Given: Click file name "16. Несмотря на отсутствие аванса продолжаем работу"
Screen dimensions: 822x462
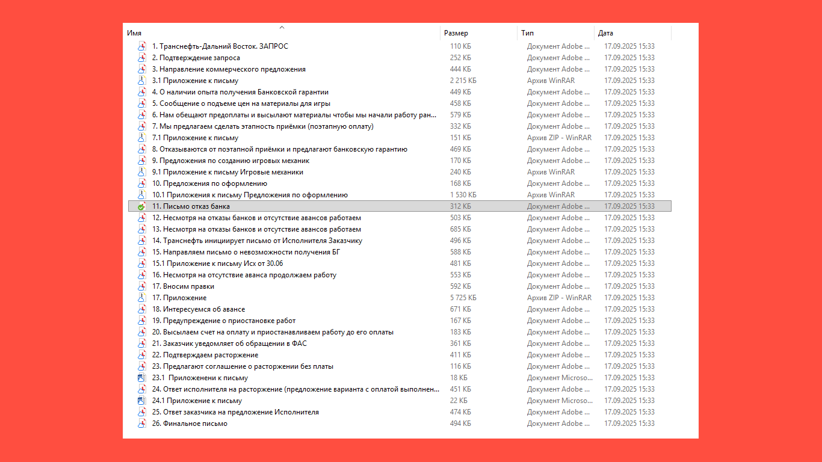Looking at the screenshot, I should coord(244,275).
